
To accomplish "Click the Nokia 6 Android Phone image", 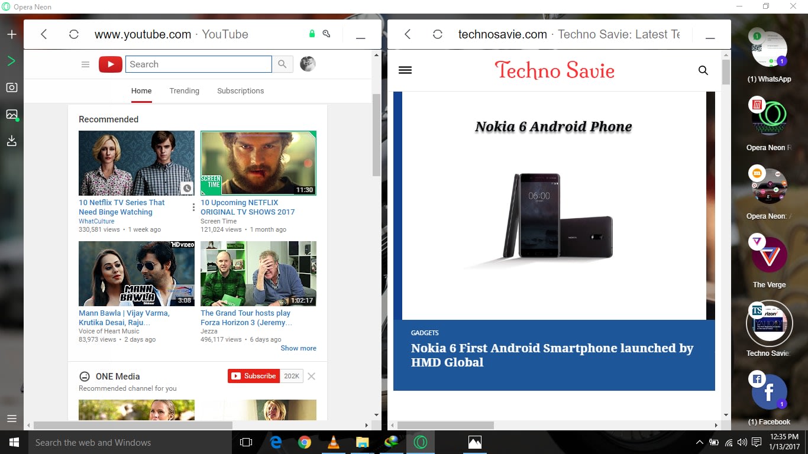I will pyautogui.click(x=554, y=206).
